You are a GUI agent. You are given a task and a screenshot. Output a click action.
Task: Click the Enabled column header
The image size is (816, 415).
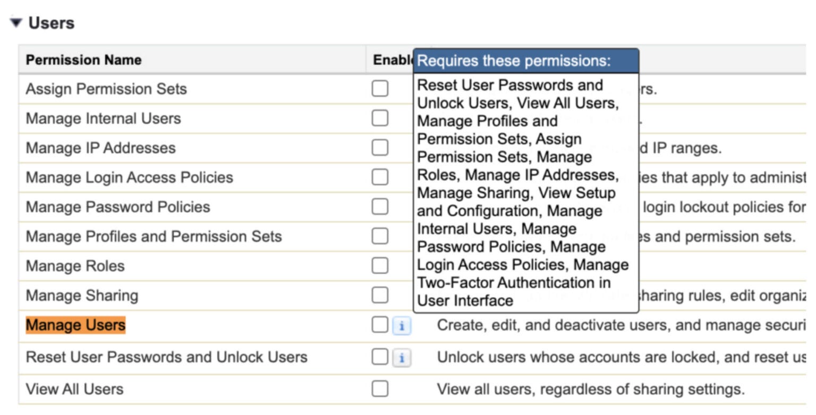click(x=392, y=60)
